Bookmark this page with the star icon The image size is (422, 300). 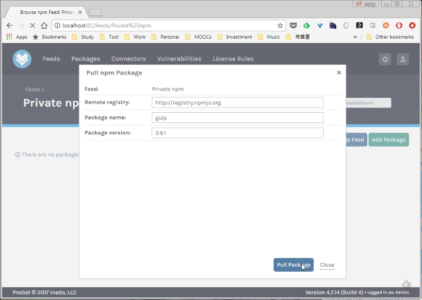point(280,26)
